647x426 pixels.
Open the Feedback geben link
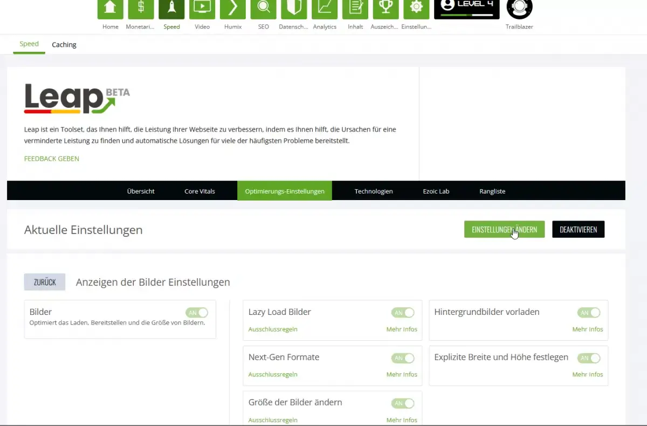(52, 159)
